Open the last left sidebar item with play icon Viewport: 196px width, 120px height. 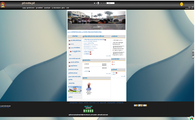tap(71, 97)
